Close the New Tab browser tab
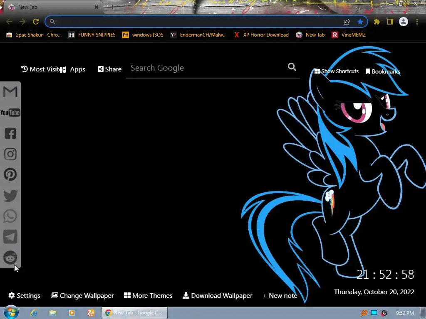 click(x=96, y=7)
